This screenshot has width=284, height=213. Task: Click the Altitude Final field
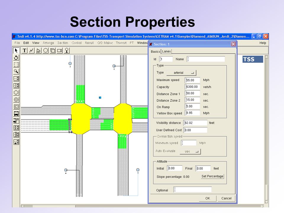tap(203, 168)
